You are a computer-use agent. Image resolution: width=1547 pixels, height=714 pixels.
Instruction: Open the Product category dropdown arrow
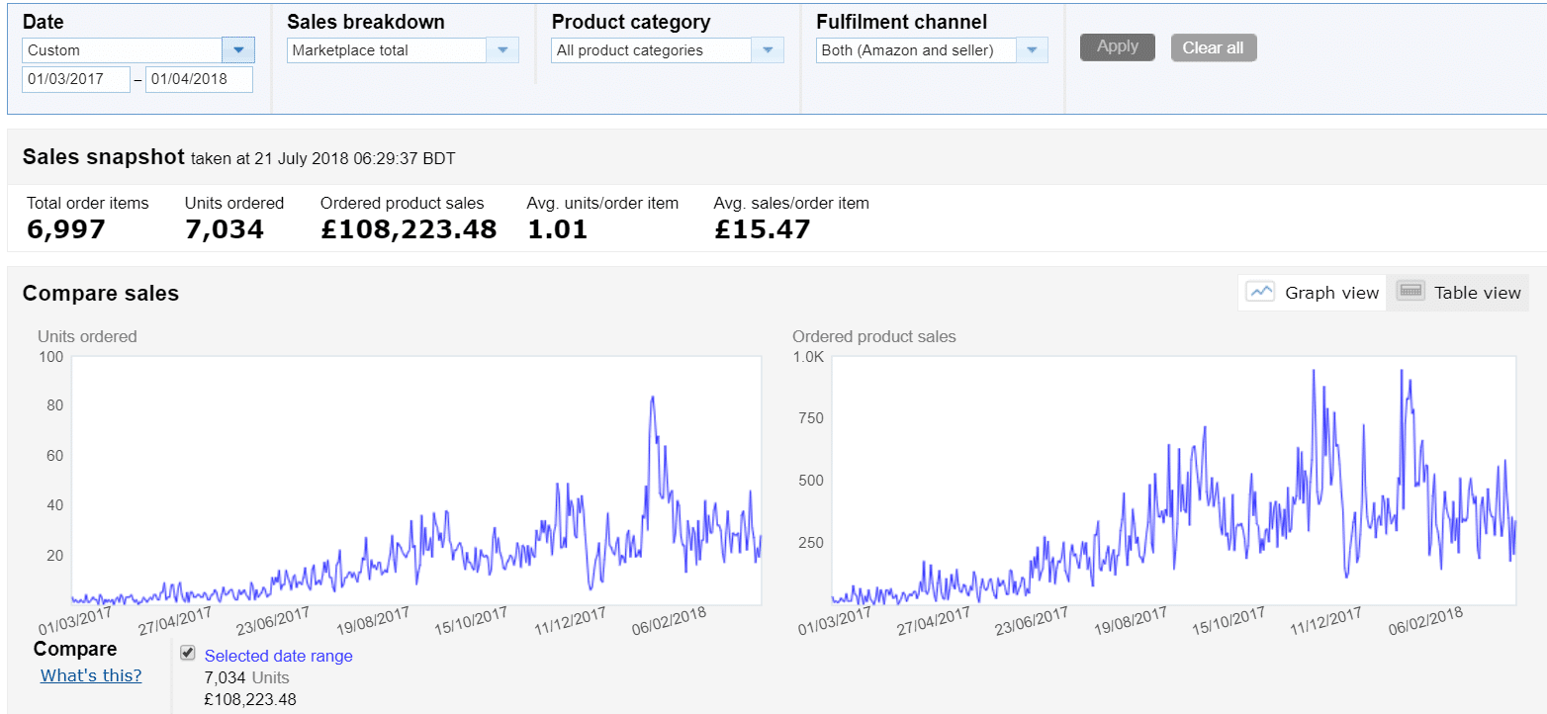tap(768, 49)
